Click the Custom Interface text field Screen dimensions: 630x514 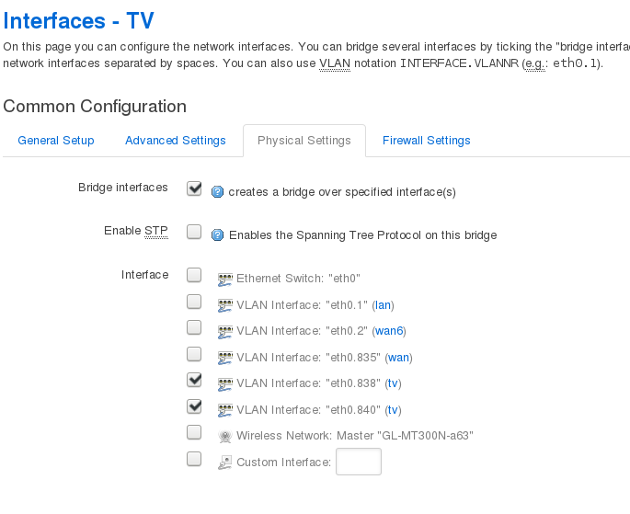click(x=359, y=462)
